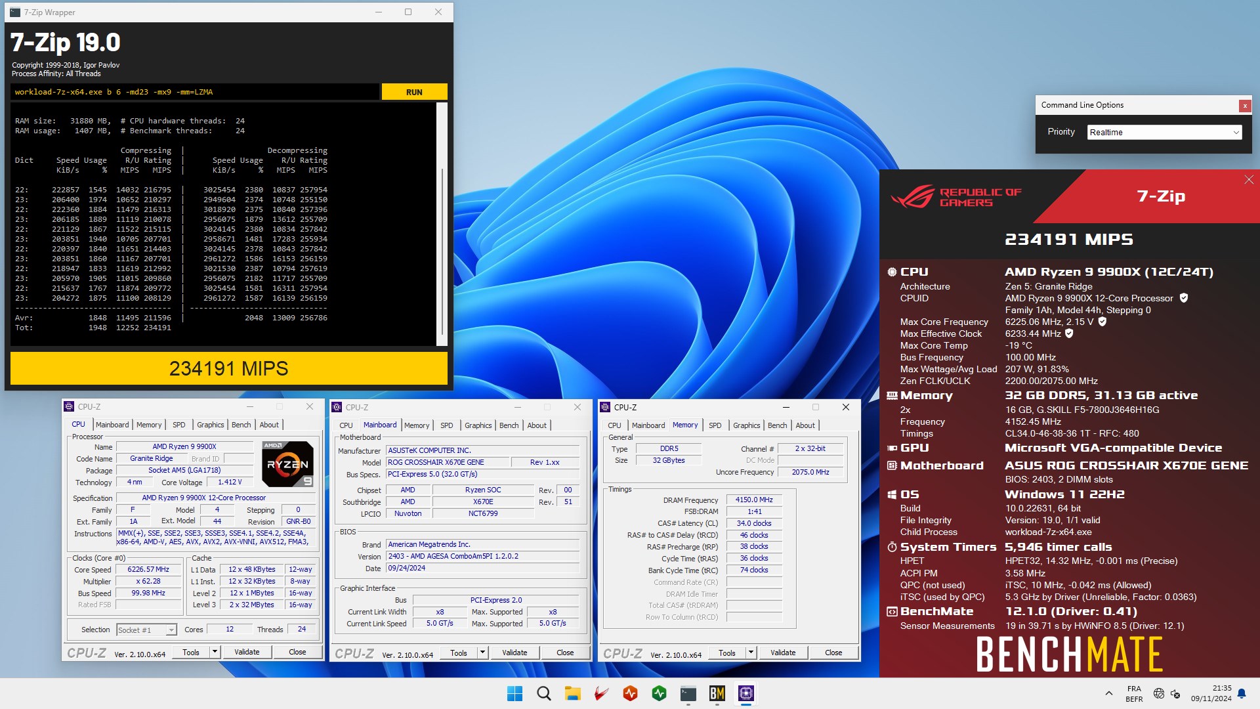Click Tools button in CPU-Z Memory window
This screenshot has width=1260, height=709.
(x=726, y=653)
